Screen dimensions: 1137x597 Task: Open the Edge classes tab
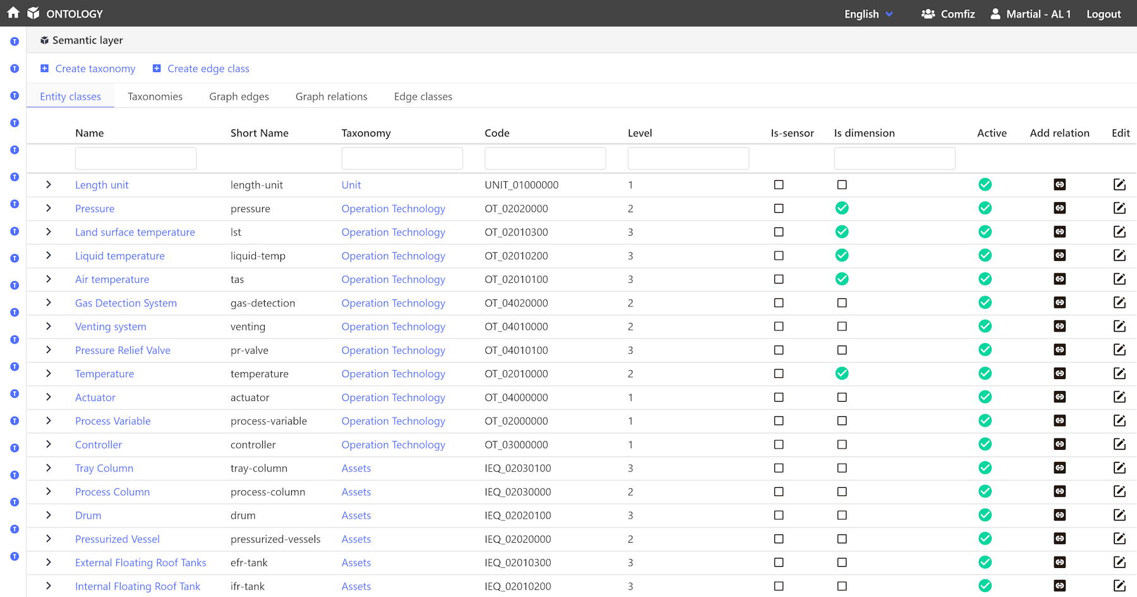pos(423,97)
